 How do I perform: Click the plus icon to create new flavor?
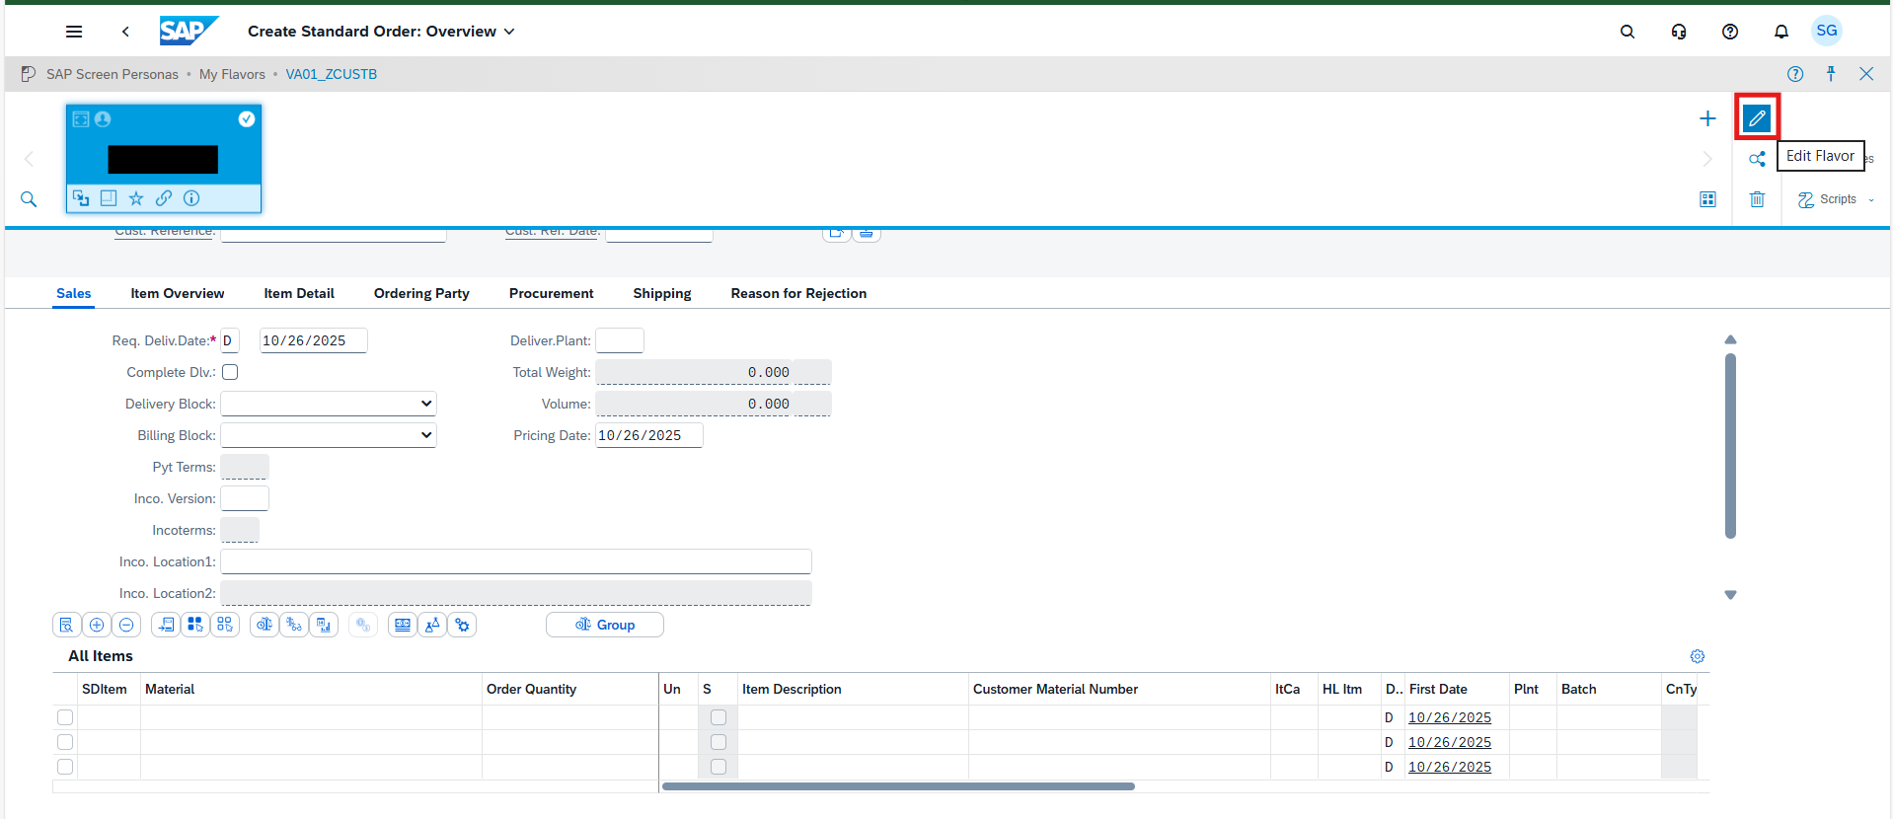pyautogui.click(x=1707, y=118)
